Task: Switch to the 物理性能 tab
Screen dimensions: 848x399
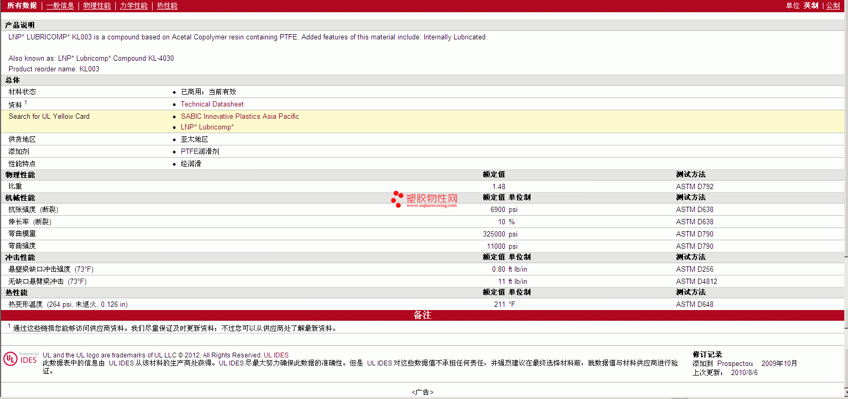Action: point(97,5)
